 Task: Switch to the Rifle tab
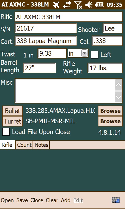(8, 145)
